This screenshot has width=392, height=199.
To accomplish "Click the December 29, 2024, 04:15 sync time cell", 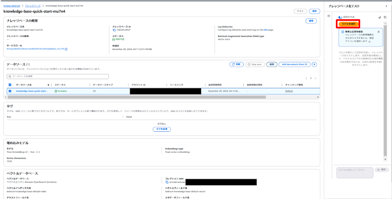I will tap(224, 91).
